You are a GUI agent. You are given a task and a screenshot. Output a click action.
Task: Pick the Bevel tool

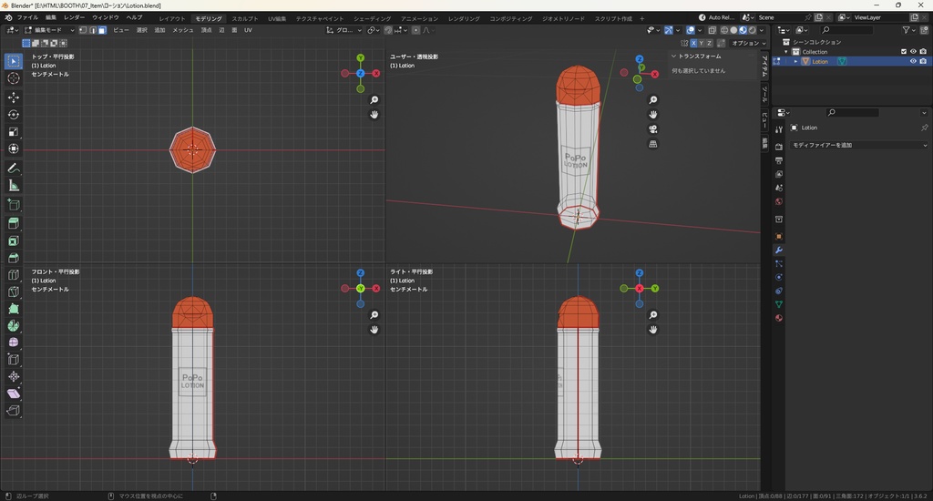click(x=14, y=258)
